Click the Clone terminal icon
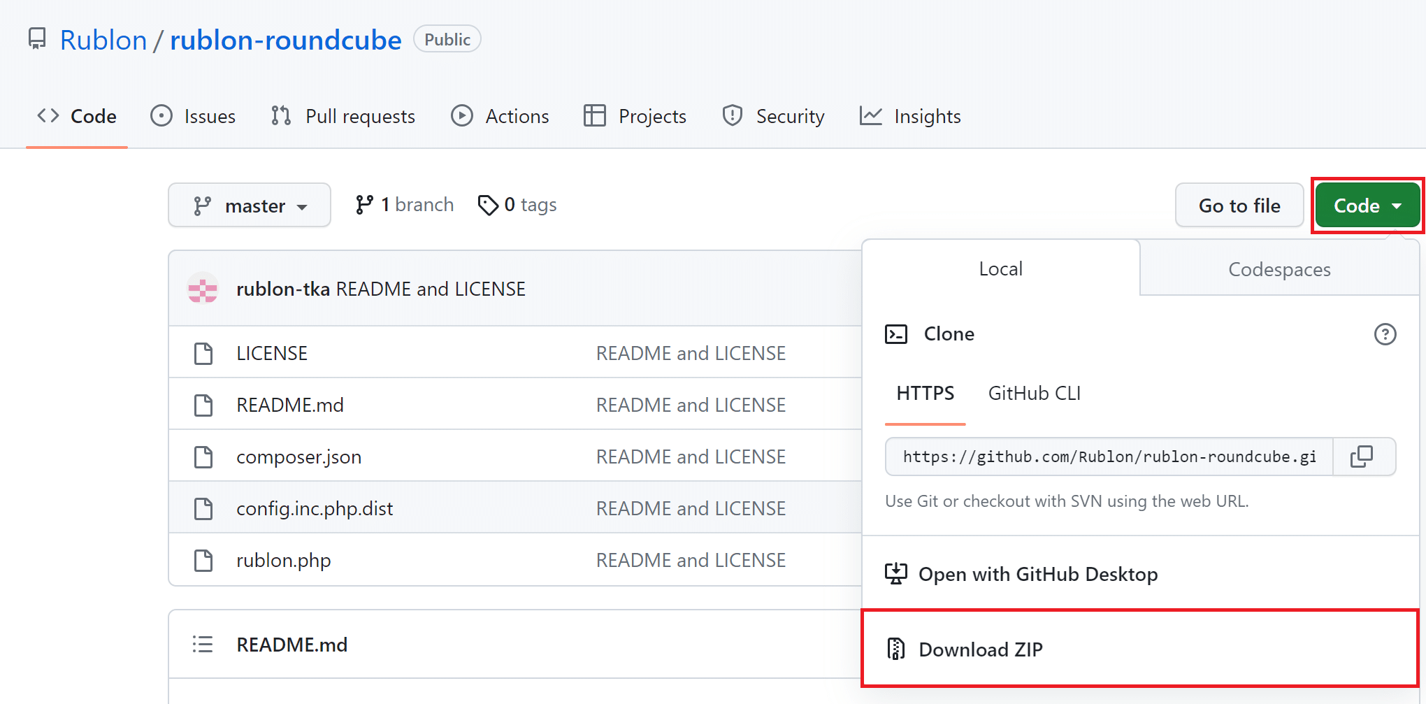 [x=896, y=334]
